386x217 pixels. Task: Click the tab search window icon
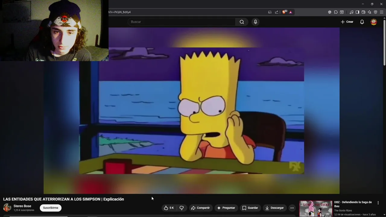pyautogui.click(x=342, y=12)
